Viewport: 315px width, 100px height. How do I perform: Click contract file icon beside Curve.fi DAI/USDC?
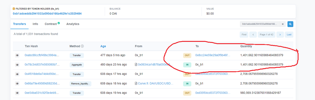136,84
